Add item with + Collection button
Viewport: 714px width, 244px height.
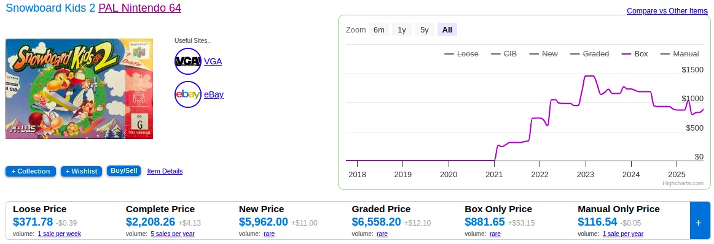pos(31,171)
